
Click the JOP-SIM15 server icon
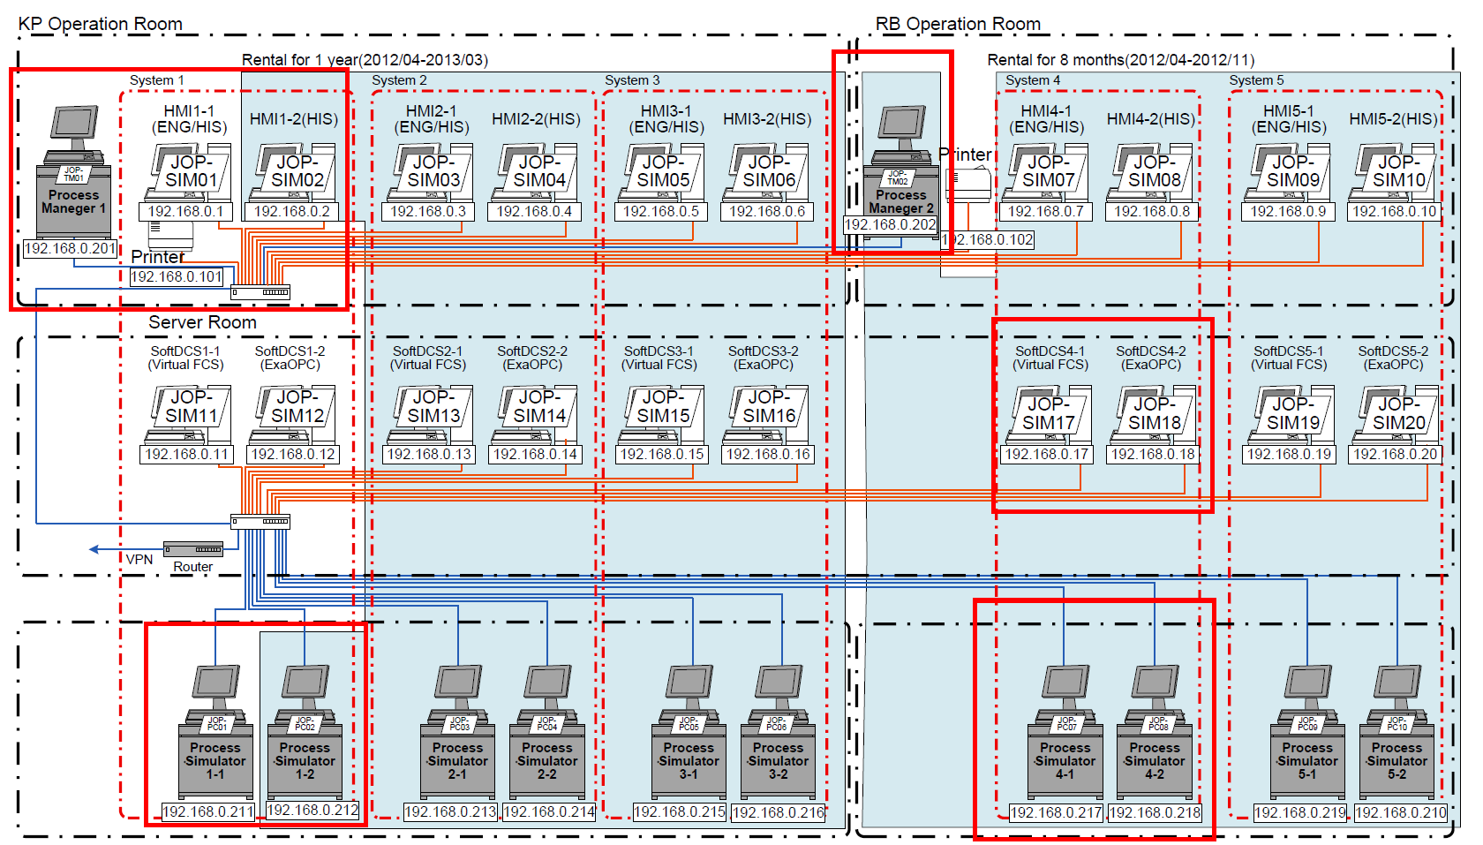coord(660,414)
